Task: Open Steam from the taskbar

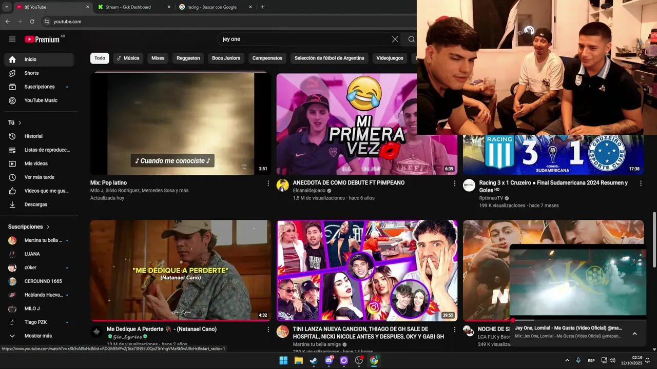Action: 314,360
